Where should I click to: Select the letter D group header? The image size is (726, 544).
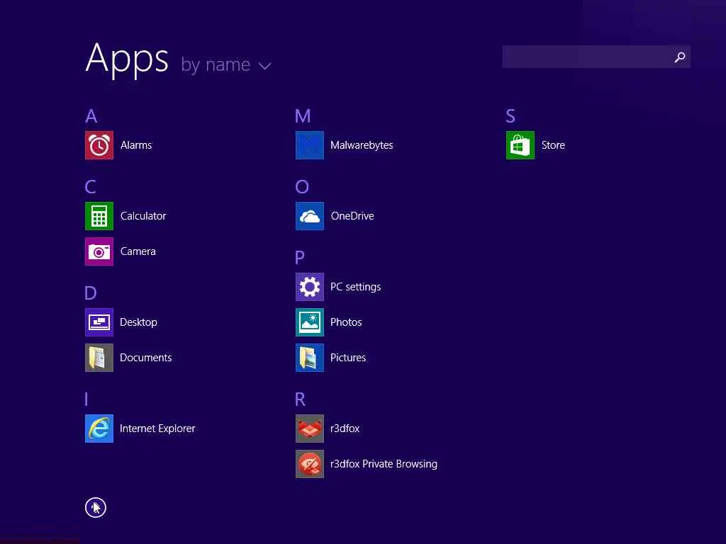(91, 293)
